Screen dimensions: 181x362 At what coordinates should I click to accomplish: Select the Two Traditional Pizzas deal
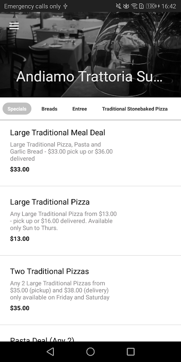point(90,290)
